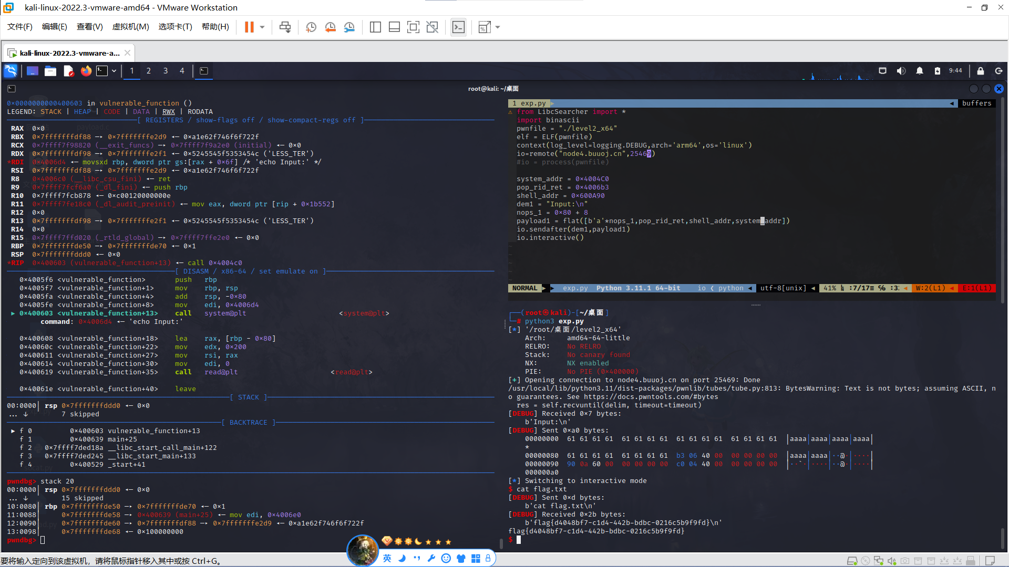
Task: Toggle the thumbnail bar view icon
Action: tap(394, 27)
